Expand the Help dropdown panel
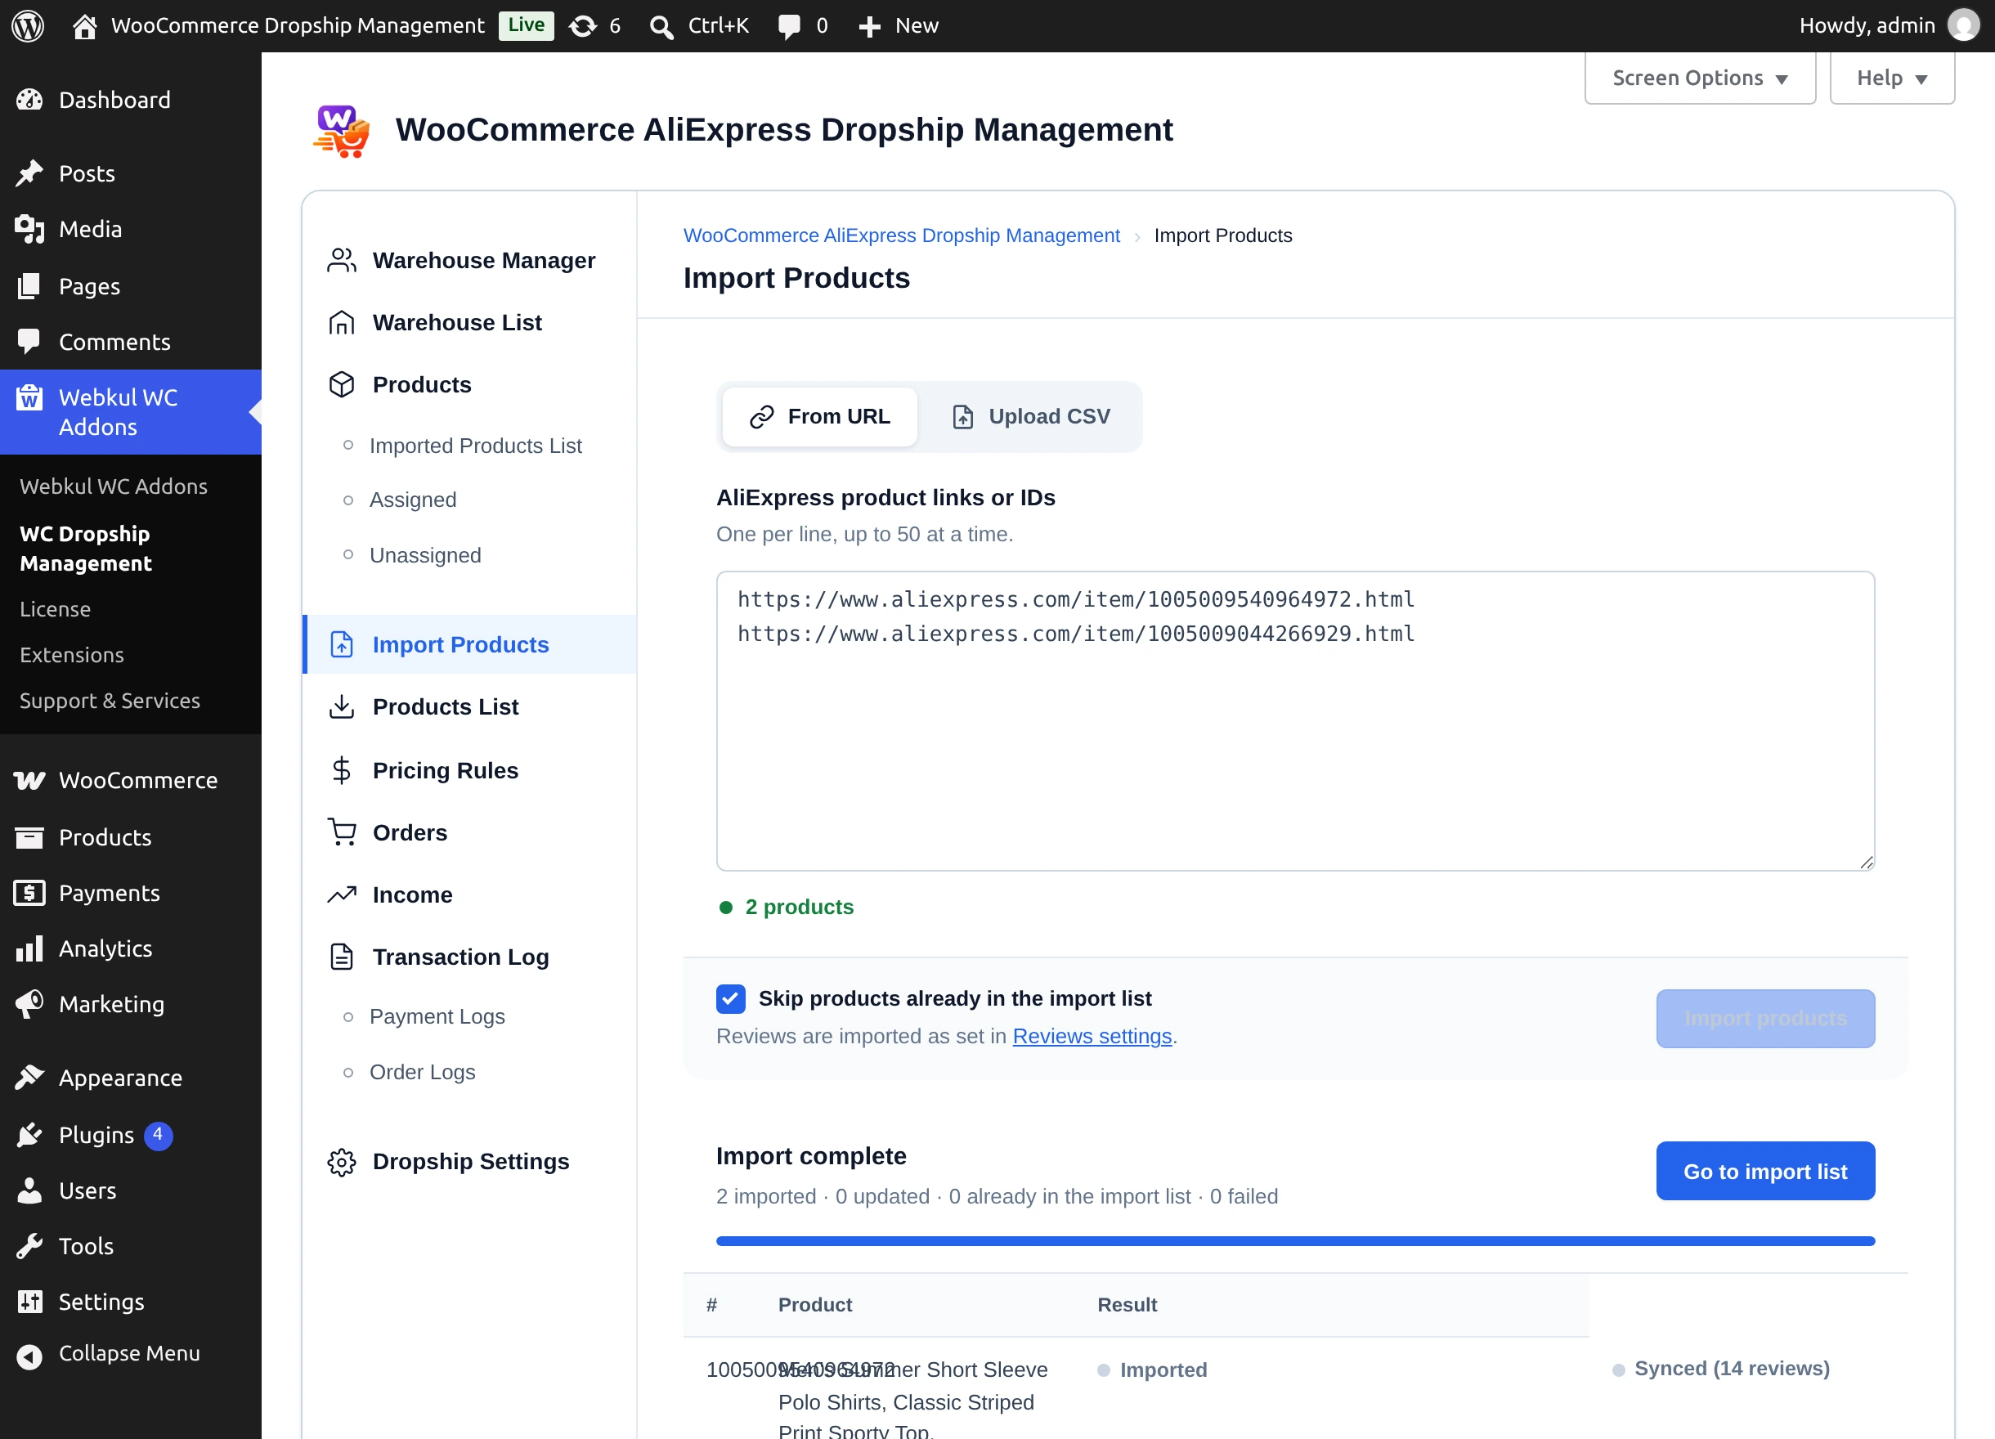Screen dimensions: 1995x1439 click(x=1892, y=78)
